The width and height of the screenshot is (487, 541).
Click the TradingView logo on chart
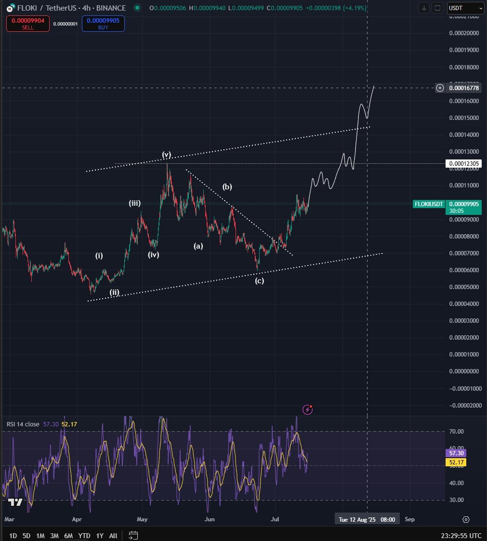click(15, 502)
